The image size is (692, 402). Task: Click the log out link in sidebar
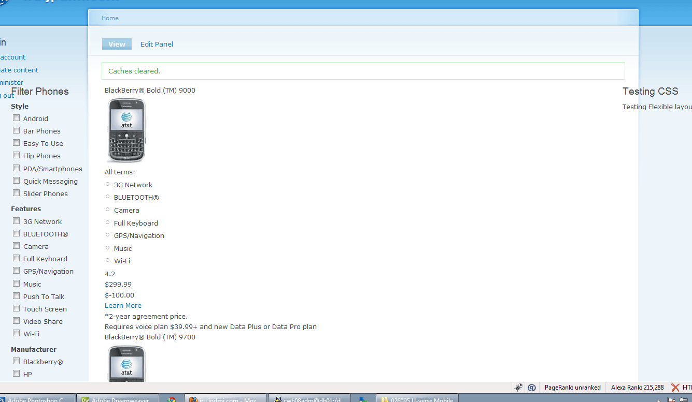[7, 95]
